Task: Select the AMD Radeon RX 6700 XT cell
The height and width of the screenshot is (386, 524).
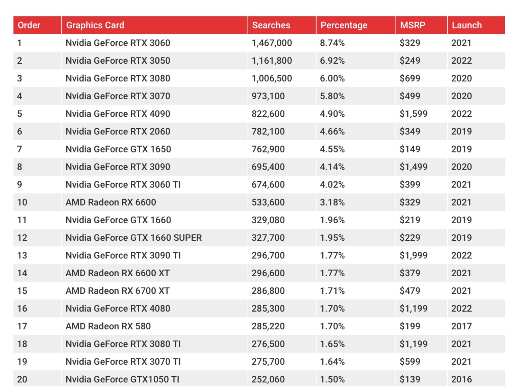Action: coord(117,290)
